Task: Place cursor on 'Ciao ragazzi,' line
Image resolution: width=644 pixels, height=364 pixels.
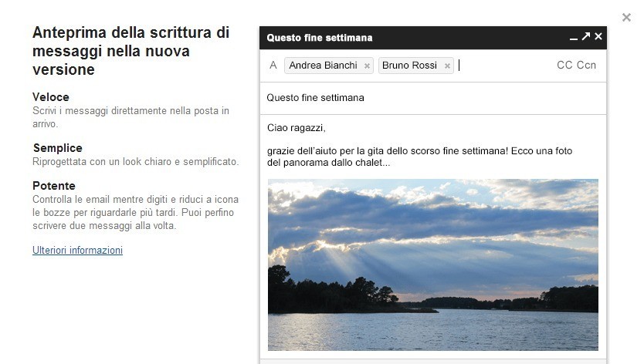Action: coord(296,127)
